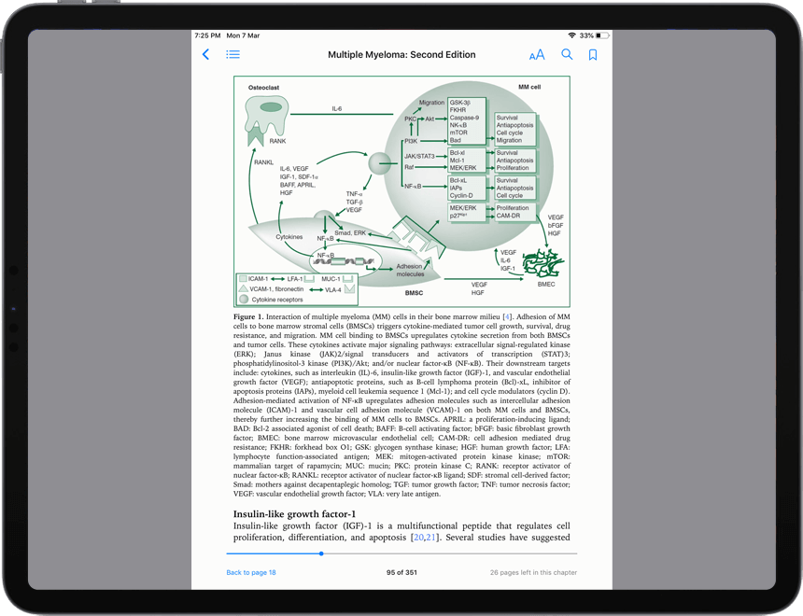Open the AA font appearance settings
Image resolution: width=803 pixels, height=616 pixels.
536,55
